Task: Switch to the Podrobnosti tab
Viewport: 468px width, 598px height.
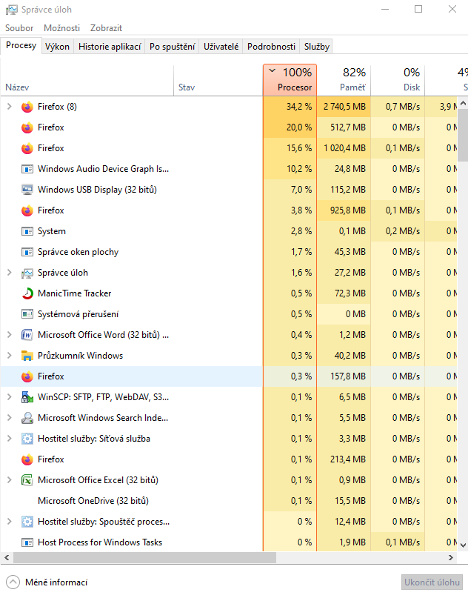Action: pos(271,47)
